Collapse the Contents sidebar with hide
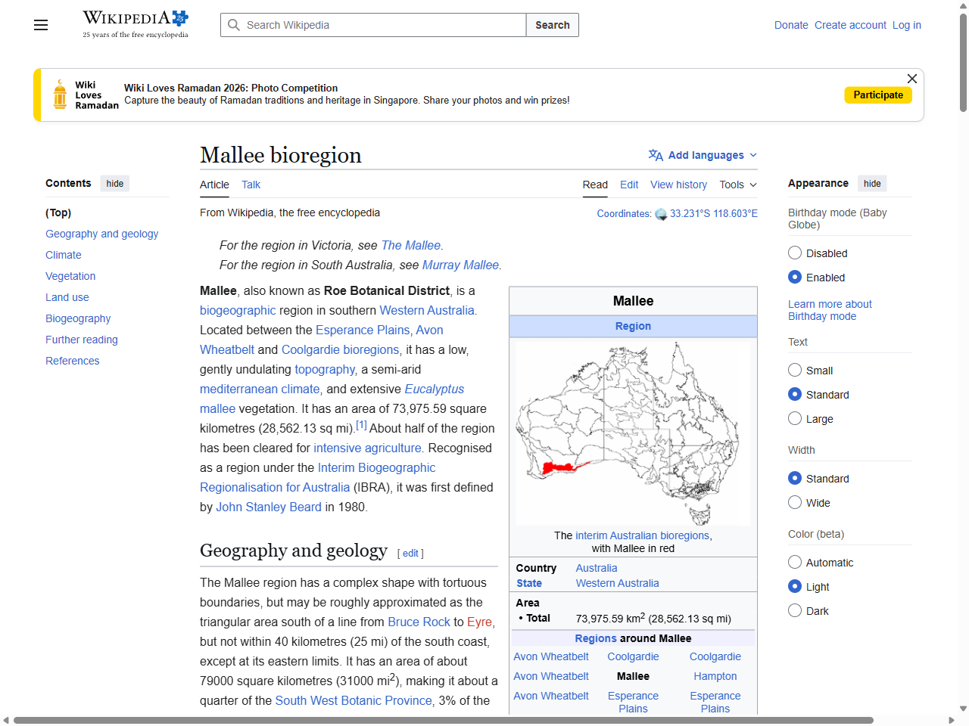969x726 pixels. [x=114, y=183]
